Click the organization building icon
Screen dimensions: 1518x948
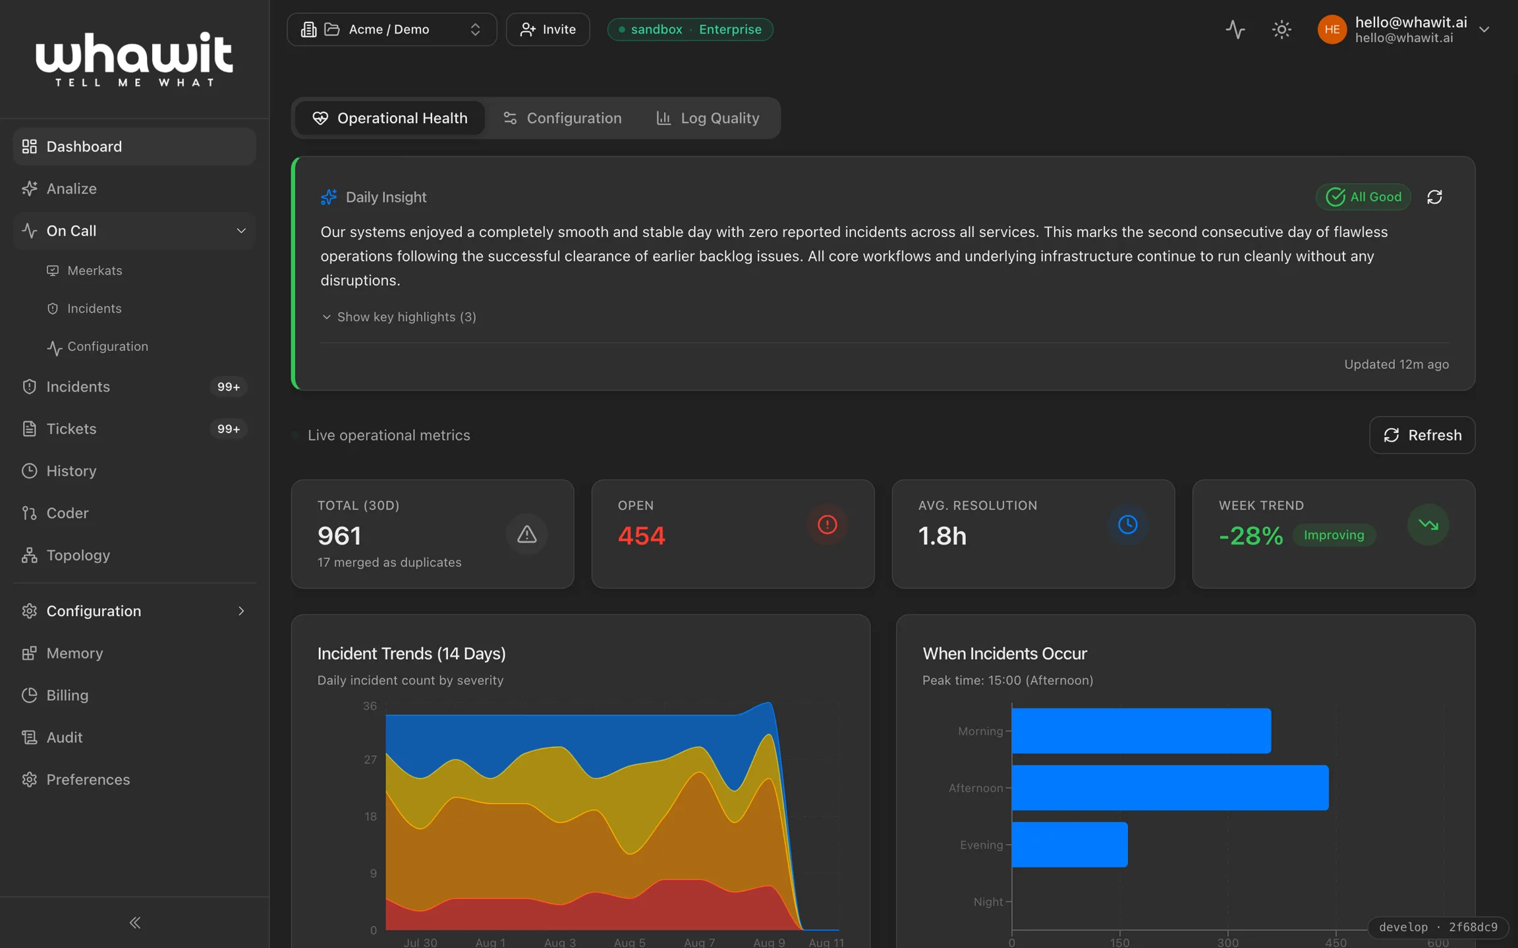(309, 30)
